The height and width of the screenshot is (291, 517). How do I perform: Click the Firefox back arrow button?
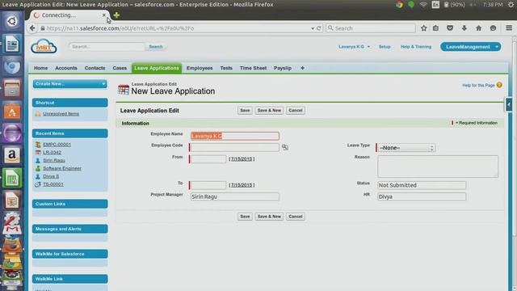point(32,28)
